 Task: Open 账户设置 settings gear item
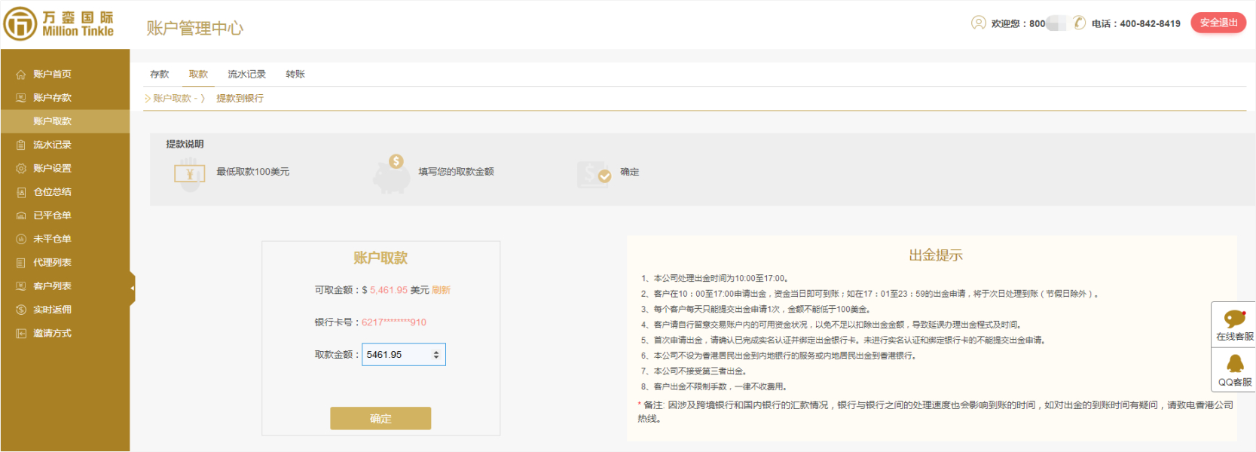click(x=52, y=168)
